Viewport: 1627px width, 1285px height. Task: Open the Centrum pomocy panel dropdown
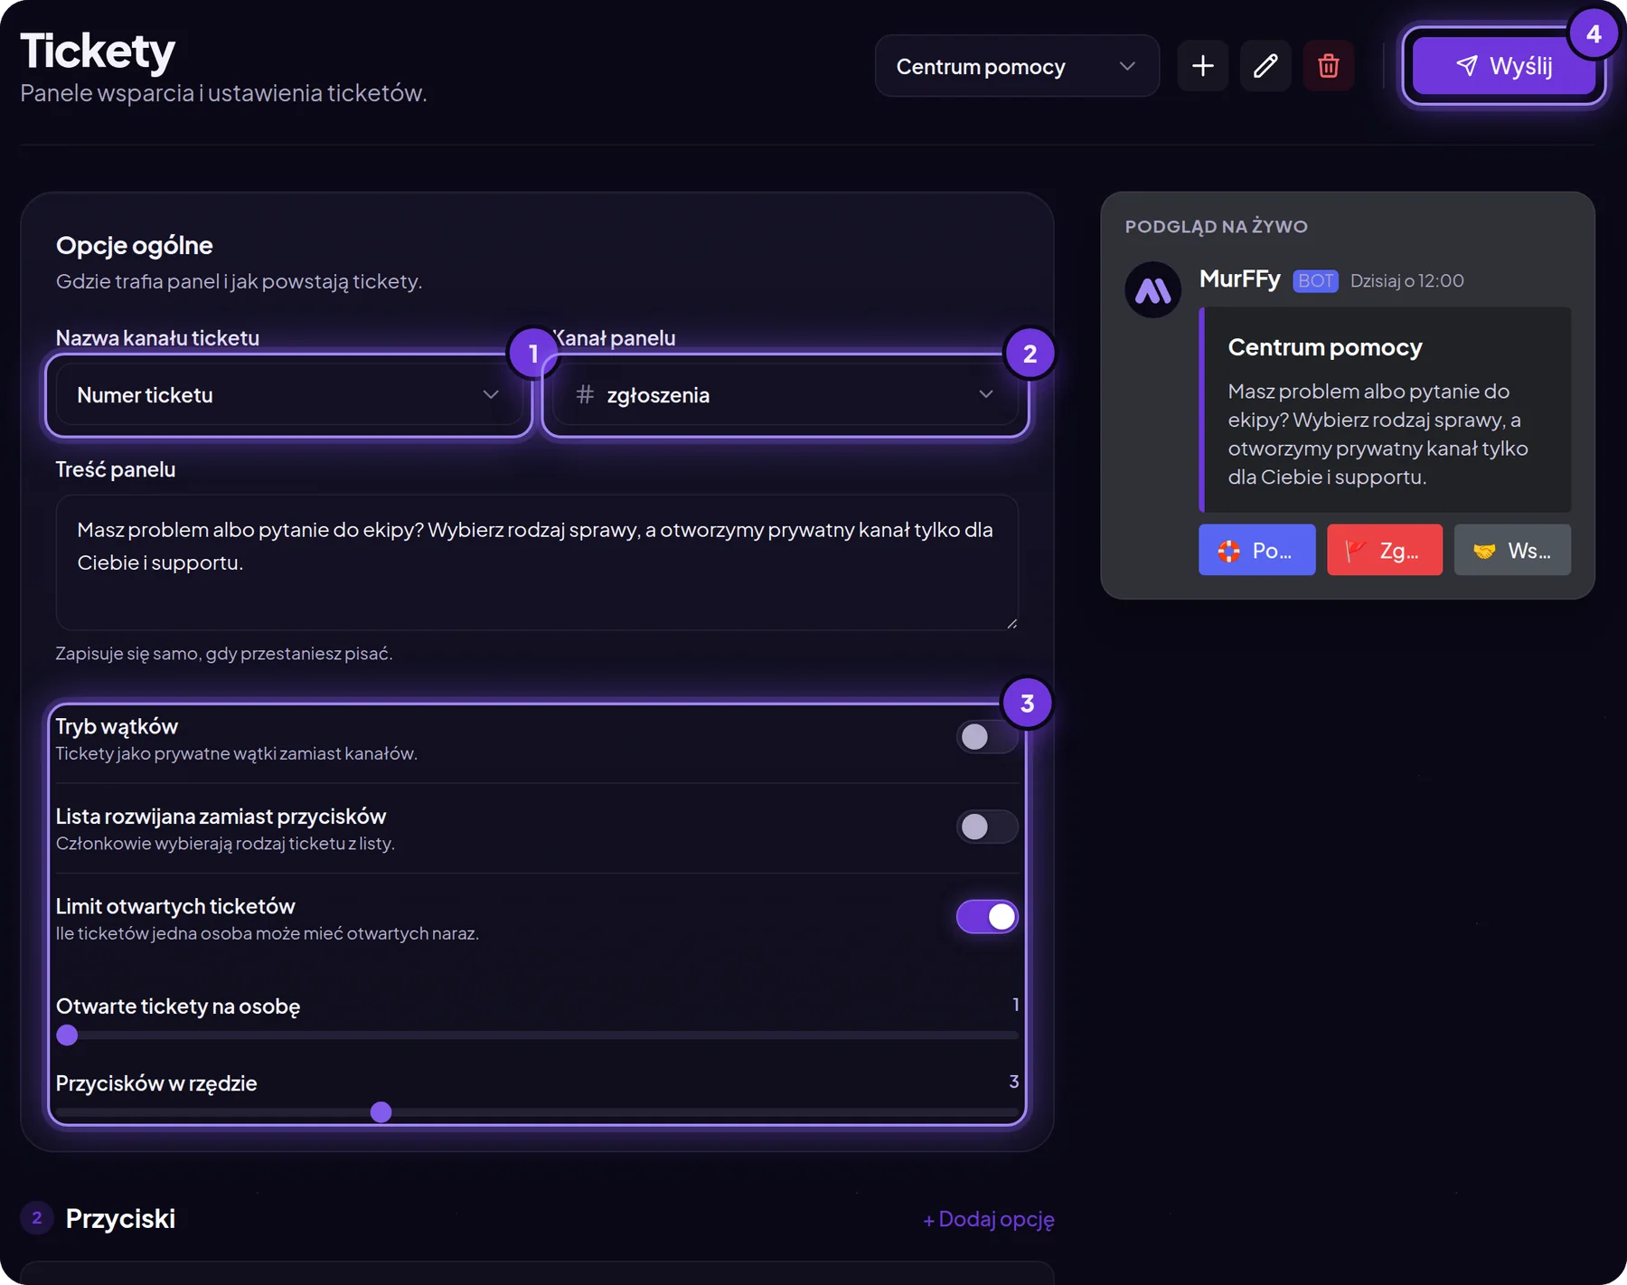[1017, 66]
